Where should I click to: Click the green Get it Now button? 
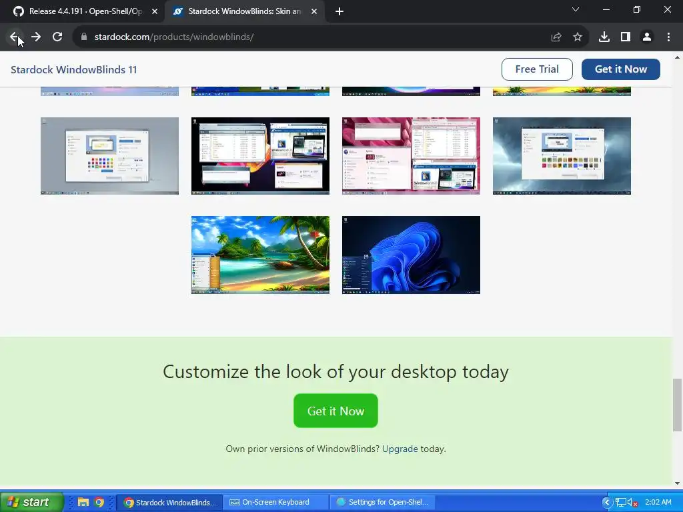335,411
